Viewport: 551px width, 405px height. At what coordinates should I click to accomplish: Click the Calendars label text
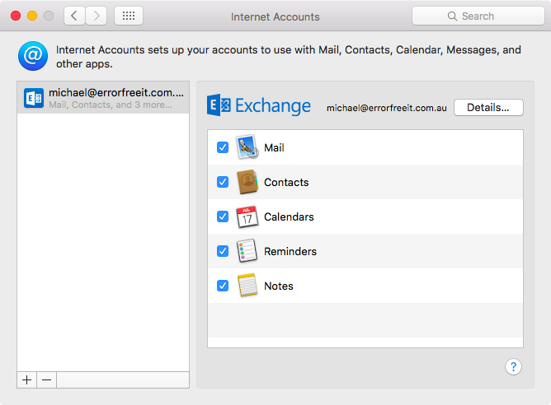pyautogui.click(x=289, y=217)
